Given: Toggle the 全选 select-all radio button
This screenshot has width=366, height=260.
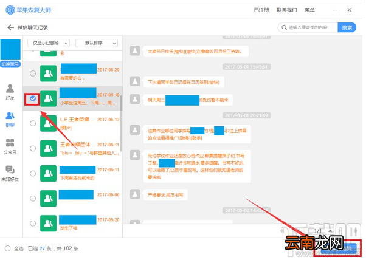Looking at the screenshot, I should [7, 248].
